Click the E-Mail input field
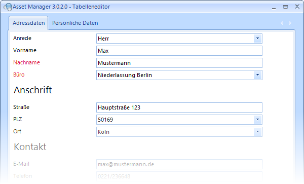304x184 pixels. [179, 164]
